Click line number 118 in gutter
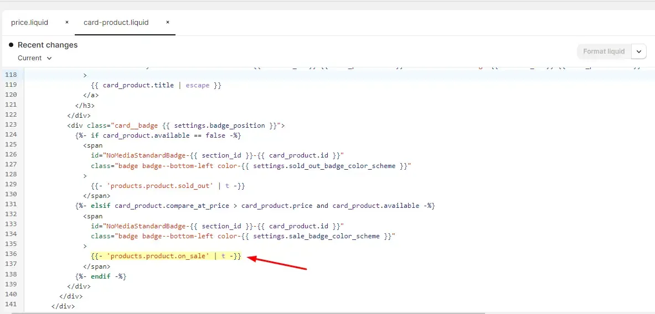This screenshot has height=314, width=655. 11,75
